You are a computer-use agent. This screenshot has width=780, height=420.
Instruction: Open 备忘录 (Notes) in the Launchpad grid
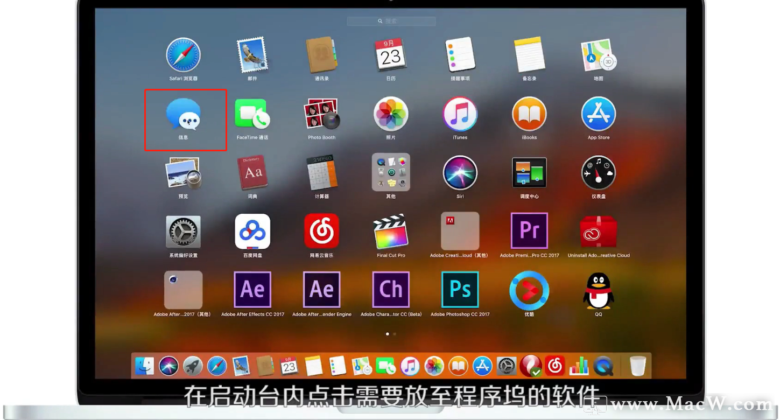pyautogui.click(x=530, y=54)
